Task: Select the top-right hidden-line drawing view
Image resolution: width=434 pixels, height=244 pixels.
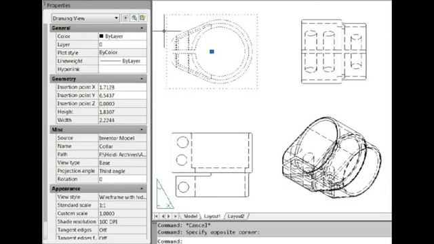Action: click(334, 52)
